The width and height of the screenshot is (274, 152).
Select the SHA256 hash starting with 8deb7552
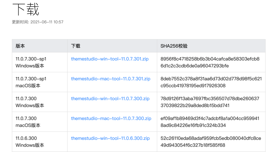click(x=211, y=82)
